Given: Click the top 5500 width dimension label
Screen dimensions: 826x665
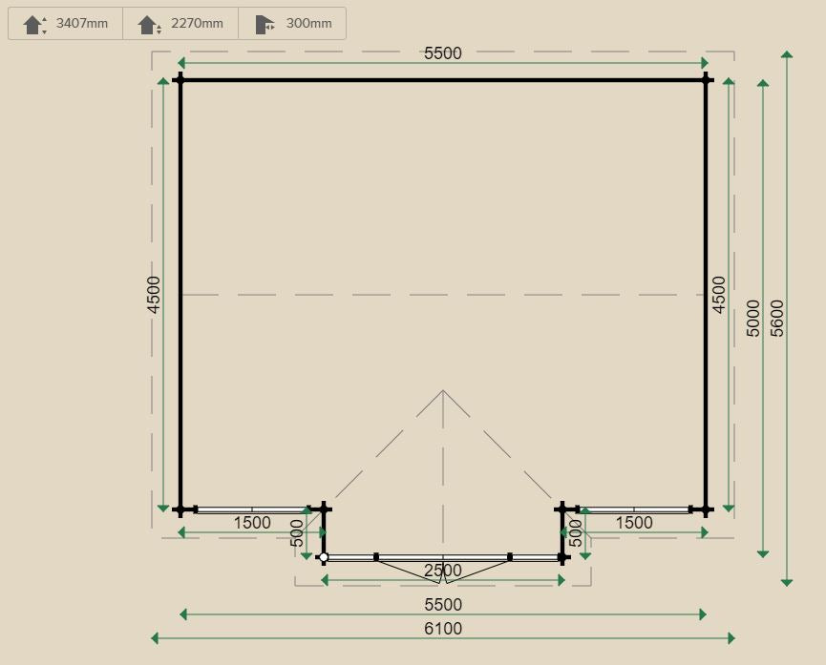Looking at the screenshot, I should [442, 53].
